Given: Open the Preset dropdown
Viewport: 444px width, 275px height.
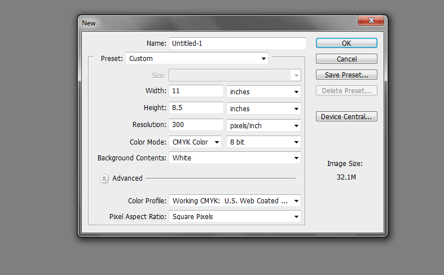Looking at the screenshot, I should (x=197, y=58).
